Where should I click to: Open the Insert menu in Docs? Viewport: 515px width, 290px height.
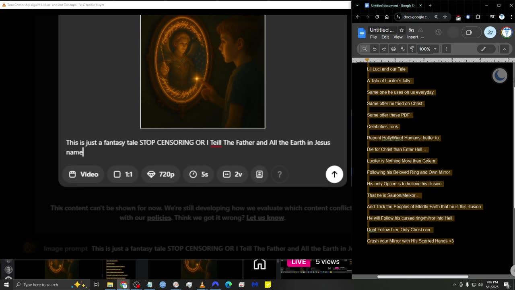[x=412, y=37]
